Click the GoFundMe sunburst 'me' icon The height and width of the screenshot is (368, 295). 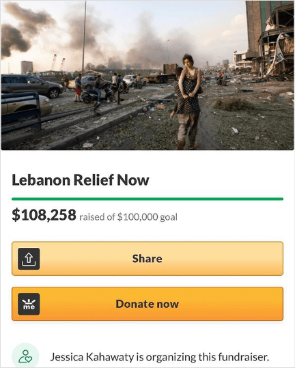(29, 304)
